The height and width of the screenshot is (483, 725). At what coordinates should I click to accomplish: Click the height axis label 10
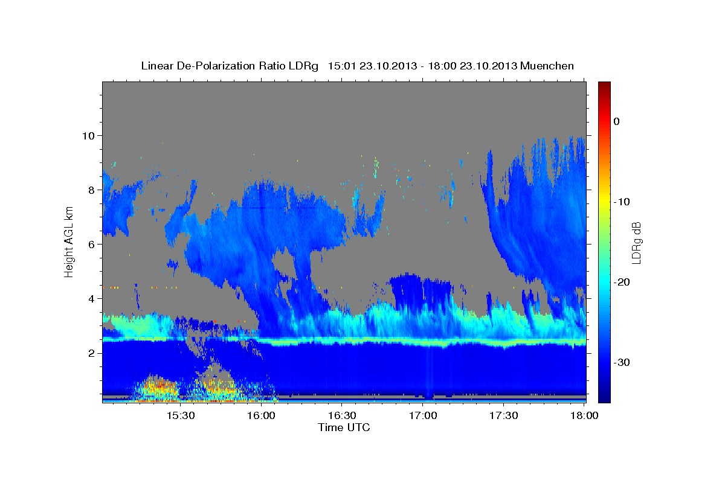pos(90,136)
